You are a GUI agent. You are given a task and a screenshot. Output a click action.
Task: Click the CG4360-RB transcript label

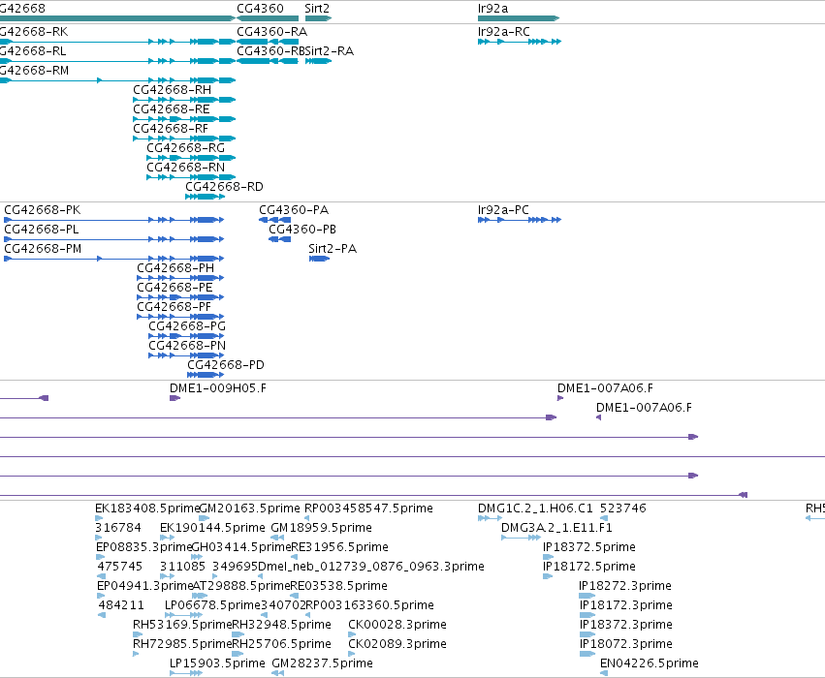[270, 51]
